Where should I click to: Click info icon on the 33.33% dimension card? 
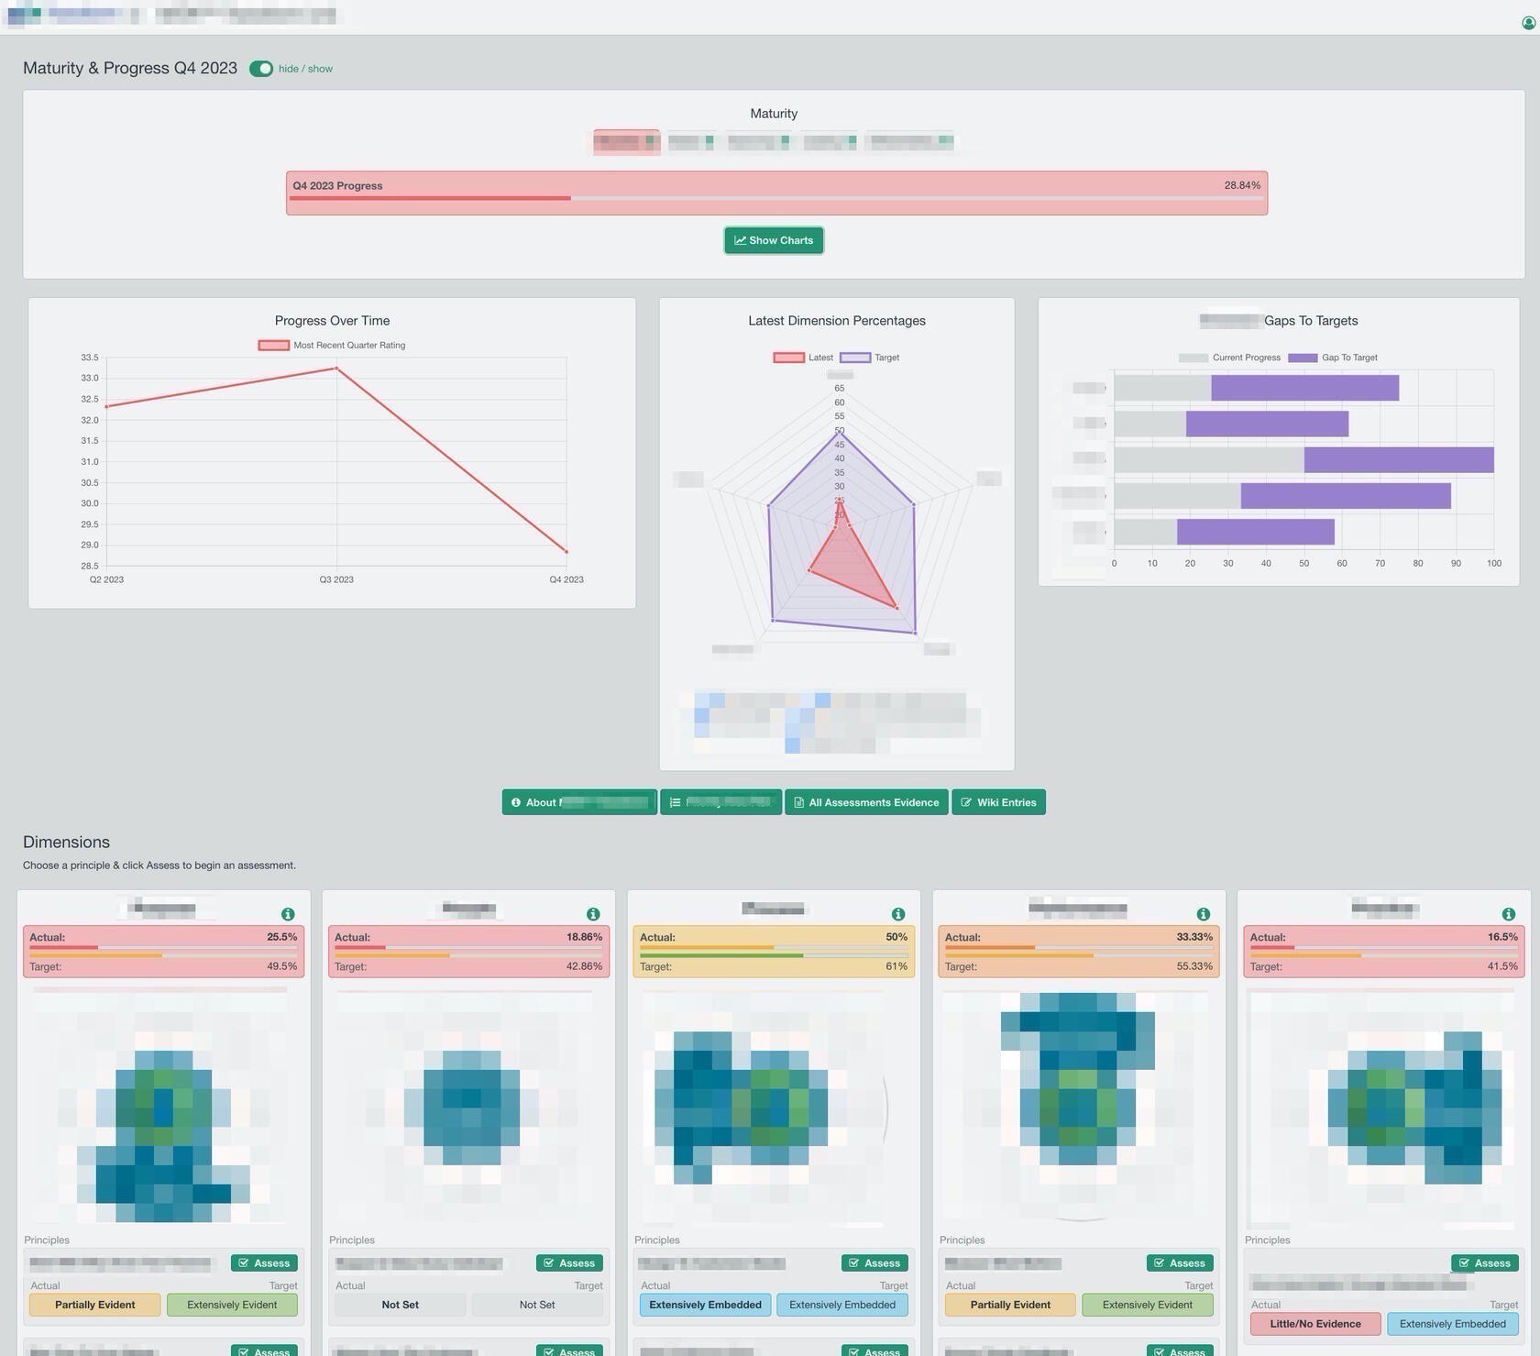(x=1204, y=914)
